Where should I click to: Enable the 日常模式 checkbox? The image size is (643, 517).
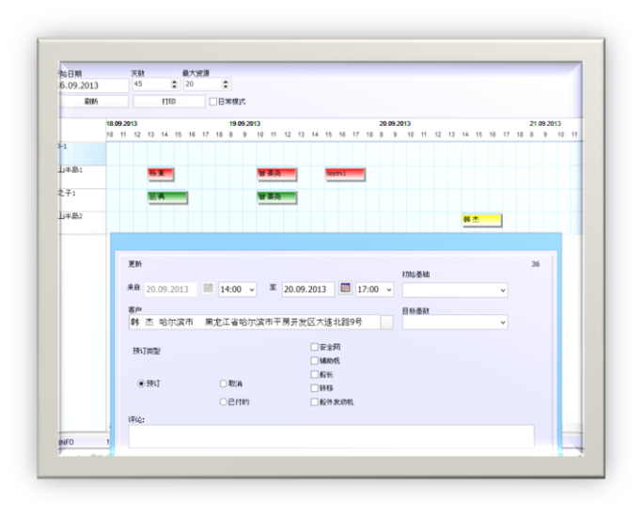[213, 102]
